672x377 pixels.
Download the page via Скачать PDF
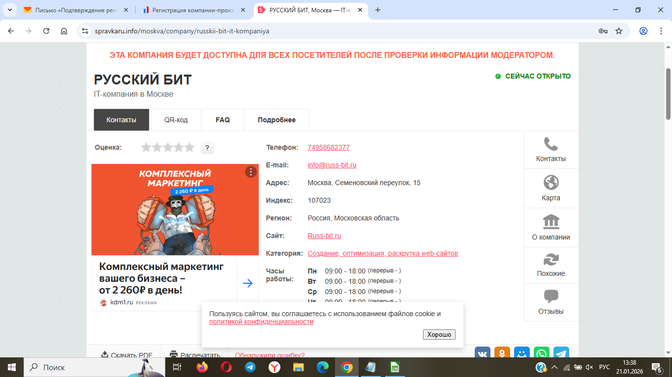[x=127, y=355]
